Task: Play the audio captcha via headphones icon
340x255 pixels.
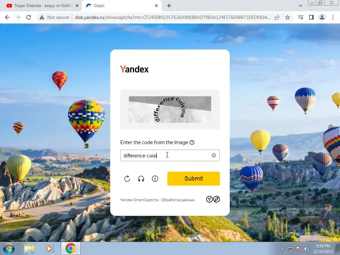Action: [x=141, y=179]
